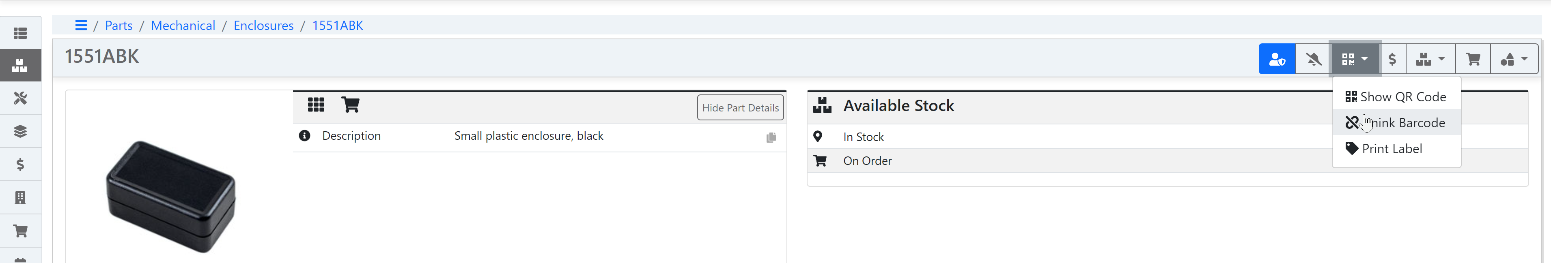This screenshot has width=1551, height=263.
Task: Click the dollar pricing toolbar button
Action: [x=1392, y=59]
